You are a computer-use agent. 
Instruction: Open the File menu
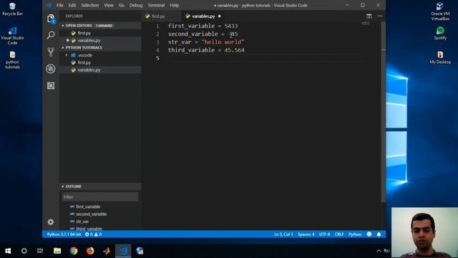[x=59, y=5]
